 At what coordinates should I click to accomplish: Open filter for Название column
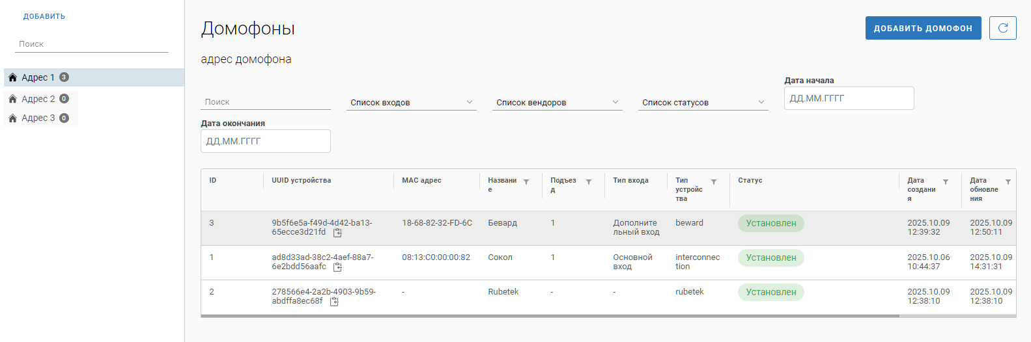[526, 182]
